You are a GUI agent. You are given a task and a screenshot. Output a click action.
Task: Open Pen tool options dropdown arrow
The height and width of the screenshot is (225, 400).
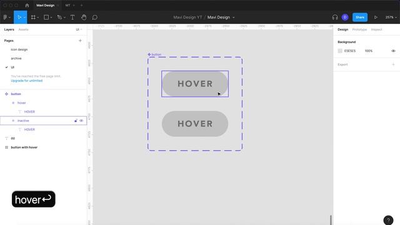point(64,17)
